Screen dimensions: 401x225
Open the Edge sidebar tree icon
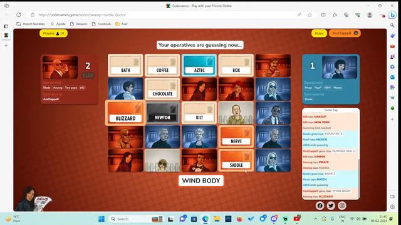(393, 108)
